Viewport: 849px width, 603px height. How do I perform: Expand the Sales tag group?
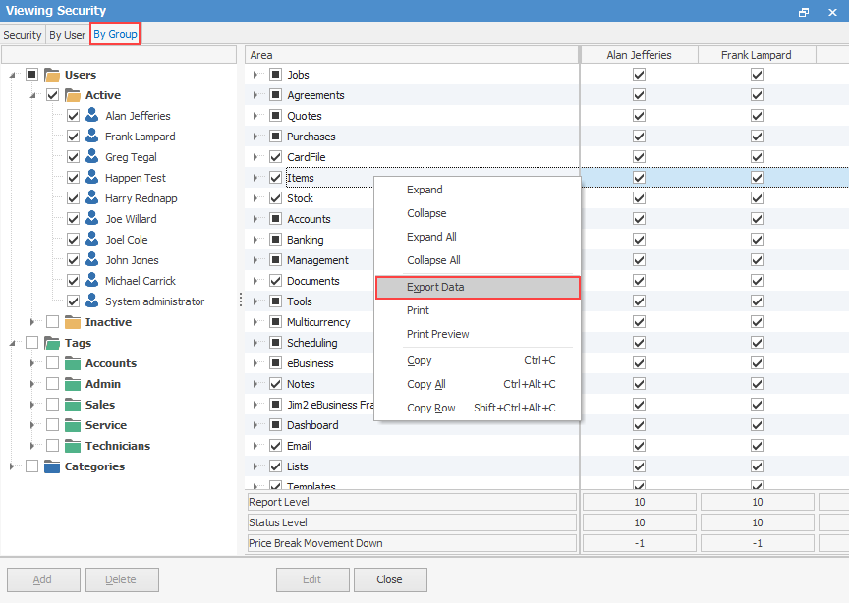pos(33,405)
